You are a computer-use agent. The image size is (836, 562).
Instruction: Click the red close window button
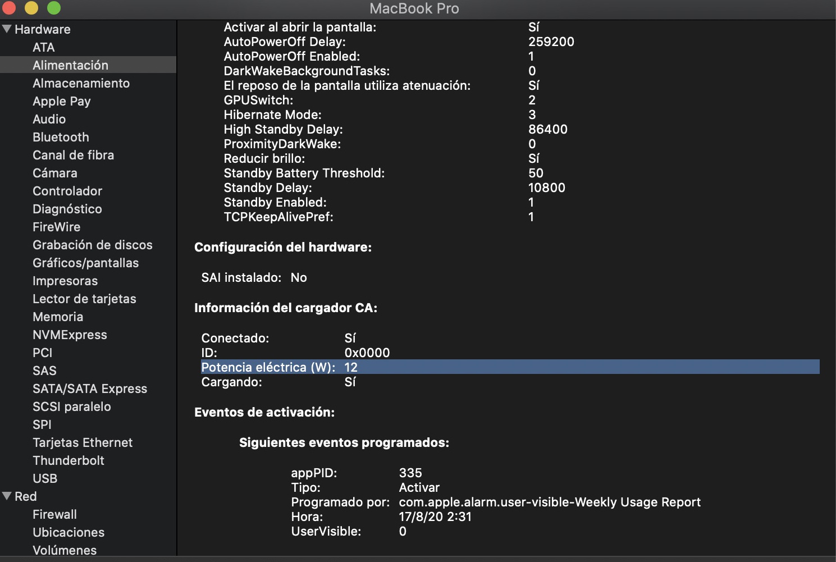click(x=9, y=8)
